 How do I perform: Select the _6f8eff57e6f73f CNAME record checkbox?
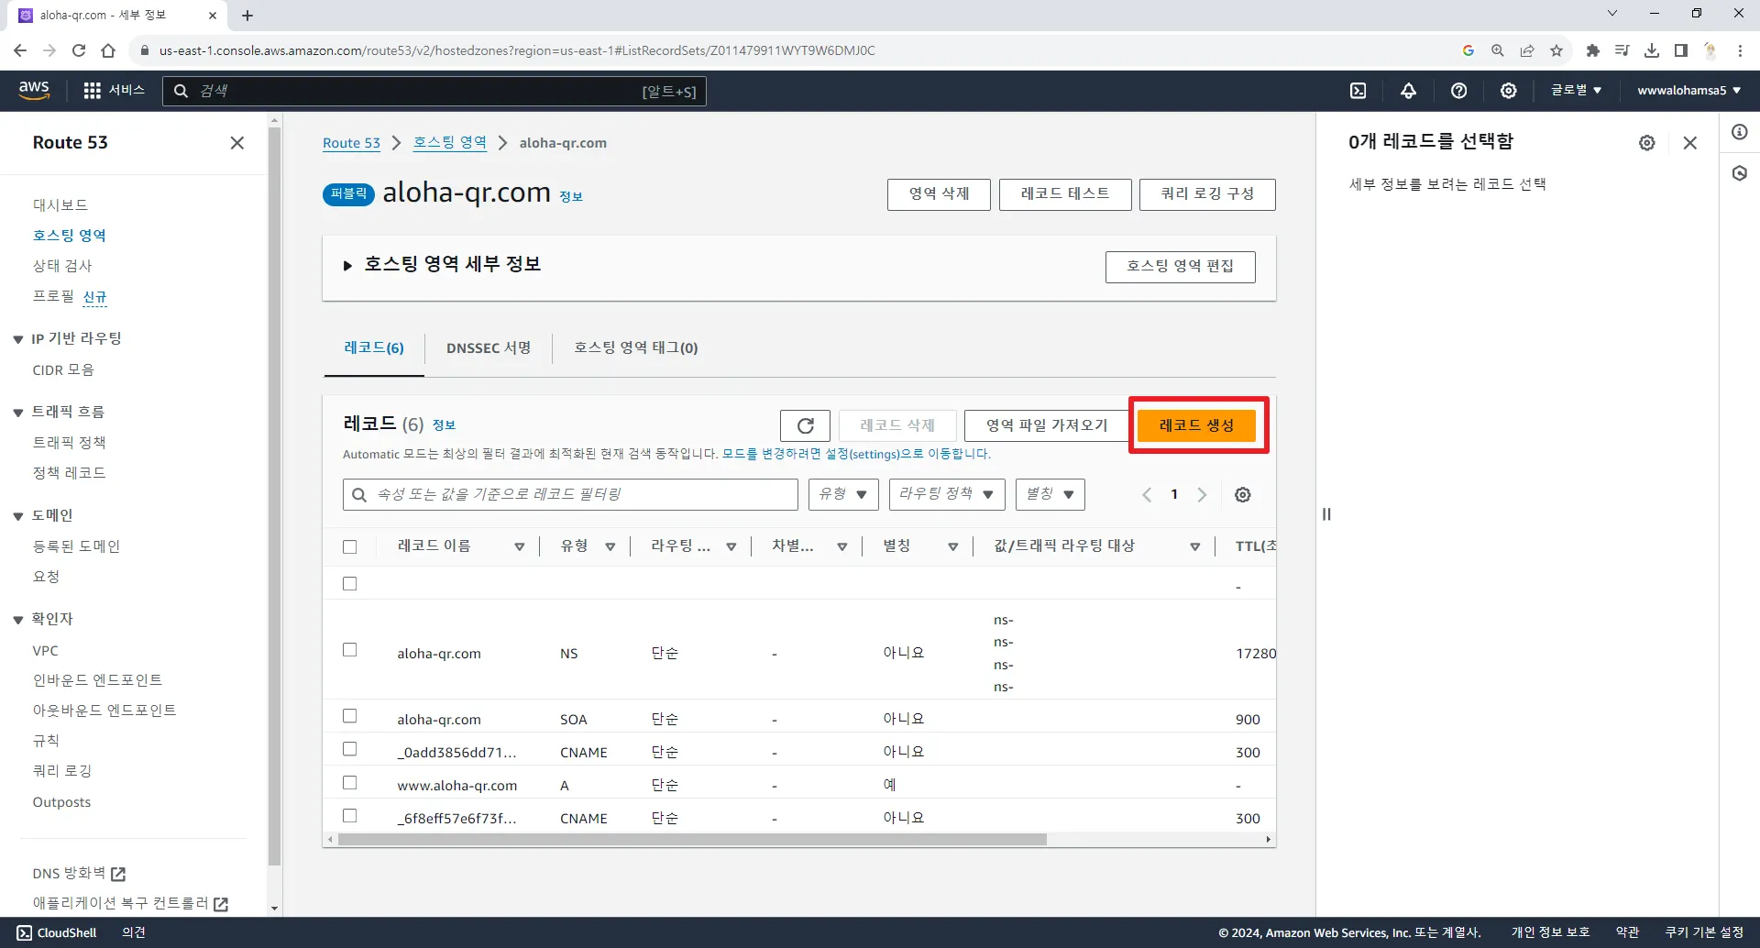(349, 816)
